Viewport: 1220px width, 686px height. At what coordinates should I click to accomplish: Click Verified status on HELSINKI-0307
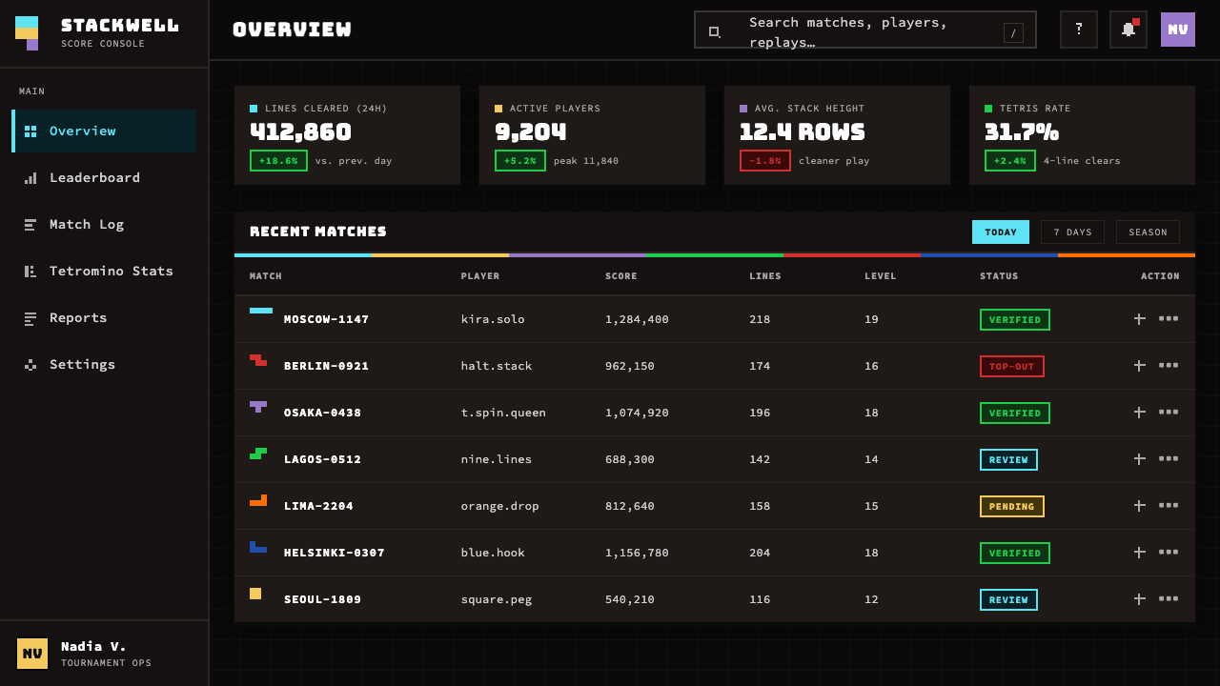1015,553
